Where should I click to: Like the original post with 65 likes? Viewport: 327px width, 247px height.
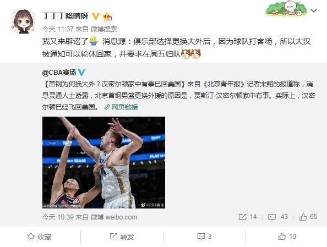click(x=308, y=217)
